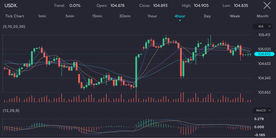The image size is (276, 138).
Task: Click the current price label 104.893
Action: pos(264,54)
